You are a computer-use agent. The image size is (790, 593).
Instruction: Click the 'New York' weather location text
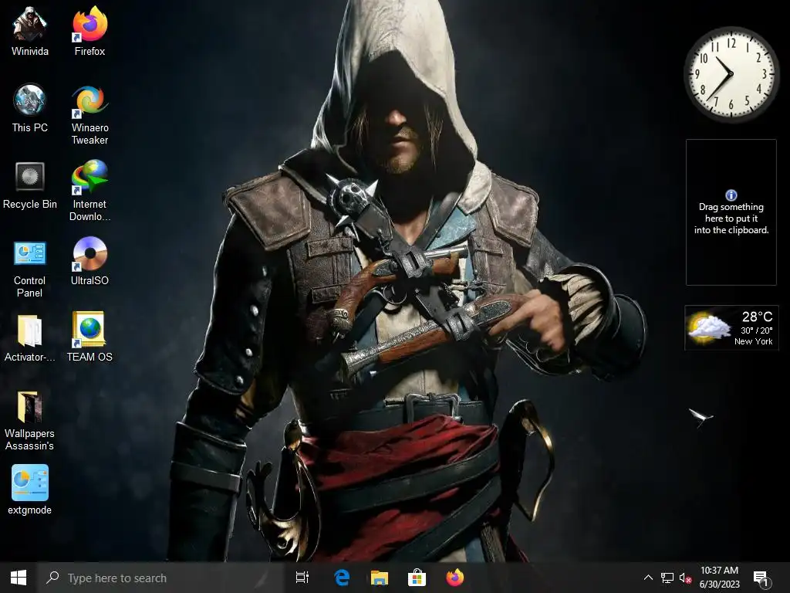pyautogui.click(x=753, y=341)
